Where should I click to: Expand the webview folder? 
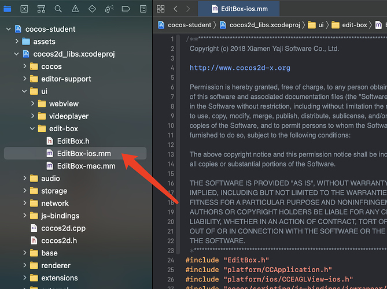pyautogui.click(x=34, y=103)
